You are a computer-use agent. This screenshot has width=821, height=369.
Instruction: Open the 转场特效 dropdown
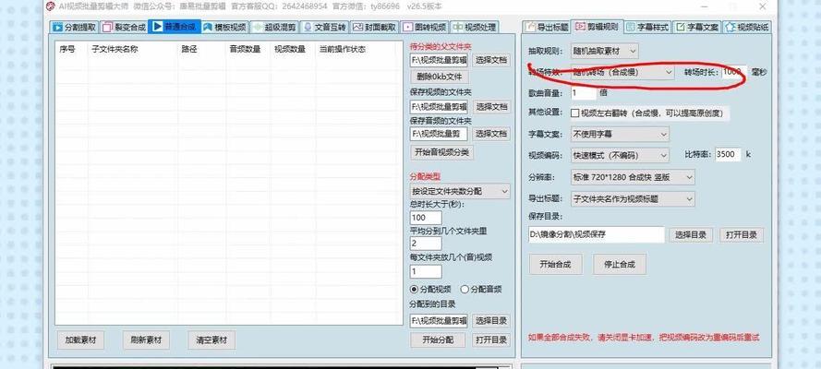click(x=622, y=72)
